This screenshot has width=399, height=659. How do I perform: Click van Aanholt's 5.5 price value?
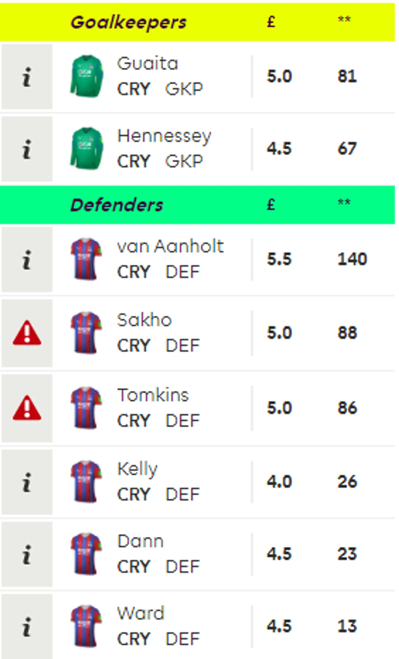click(x=279, y=259)
